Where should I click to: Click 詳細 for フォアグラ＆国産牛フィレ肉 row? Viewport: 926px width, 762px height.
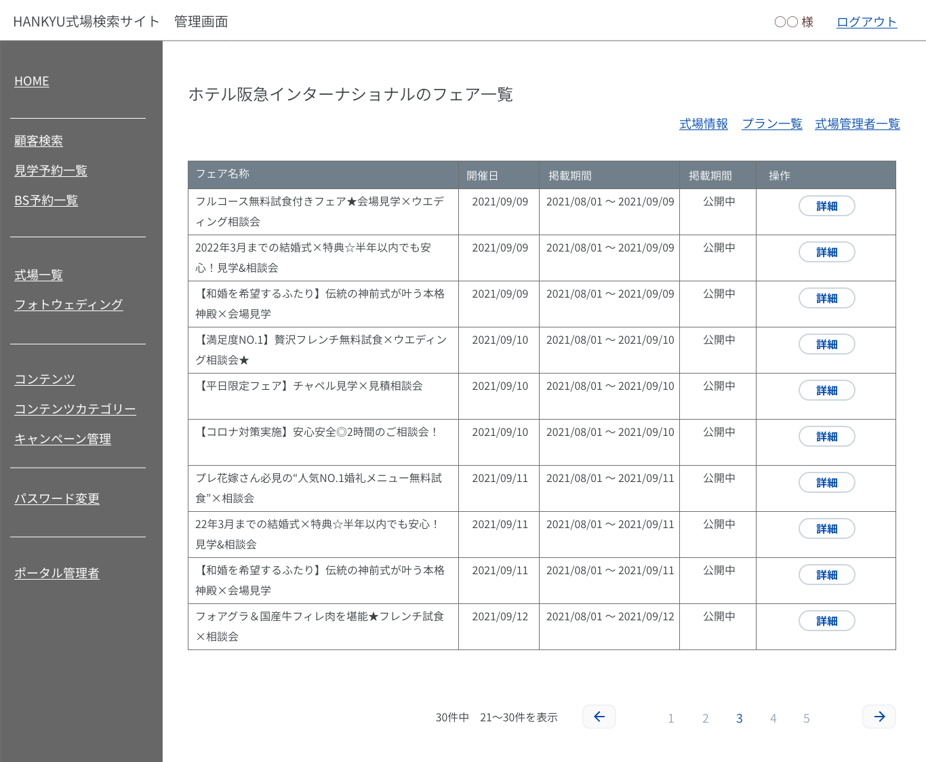pos(826,621)
